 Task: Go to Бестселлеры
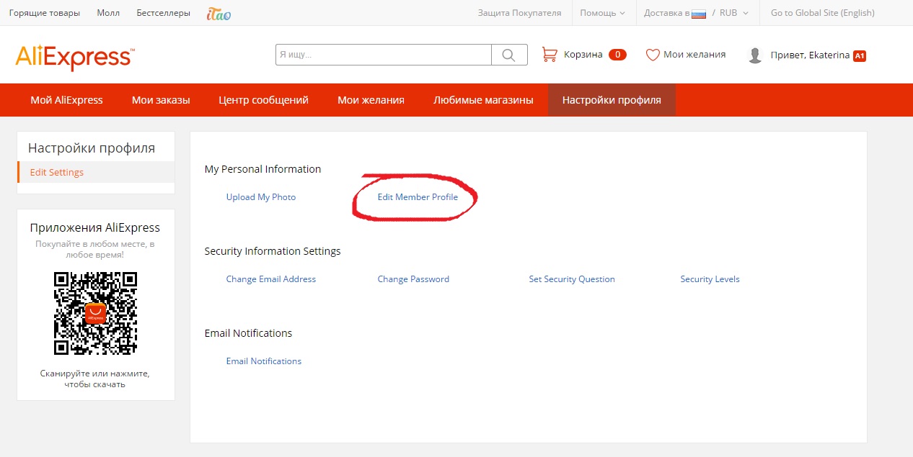click(x=163, y=13)
